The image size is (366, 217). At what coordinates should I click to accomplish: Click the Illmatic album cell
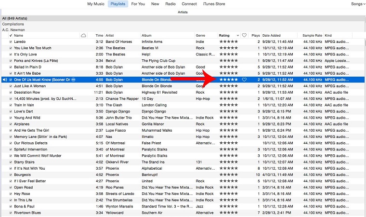[147, 136]
